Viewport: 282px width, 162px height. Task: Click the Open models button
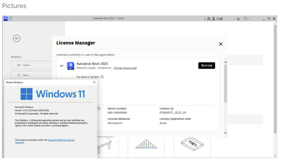click(x=31, y=65)
